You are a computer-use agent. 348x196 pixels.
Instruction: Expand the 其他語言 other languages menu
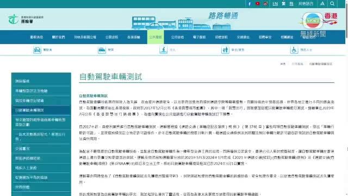tap(306, 4)
